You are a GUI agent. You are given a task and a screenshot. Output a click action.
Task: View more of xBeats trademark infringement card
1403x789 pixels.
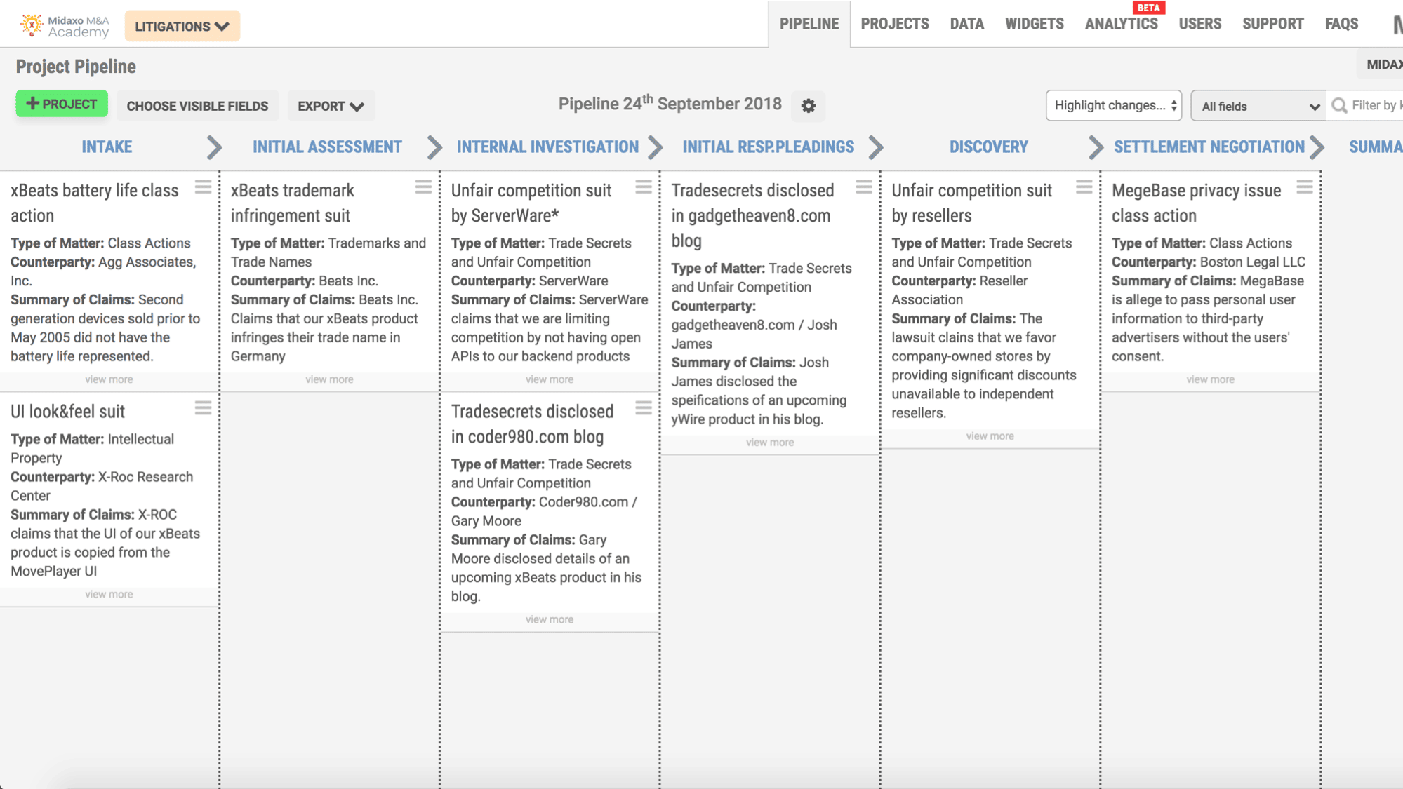[329, 379]
